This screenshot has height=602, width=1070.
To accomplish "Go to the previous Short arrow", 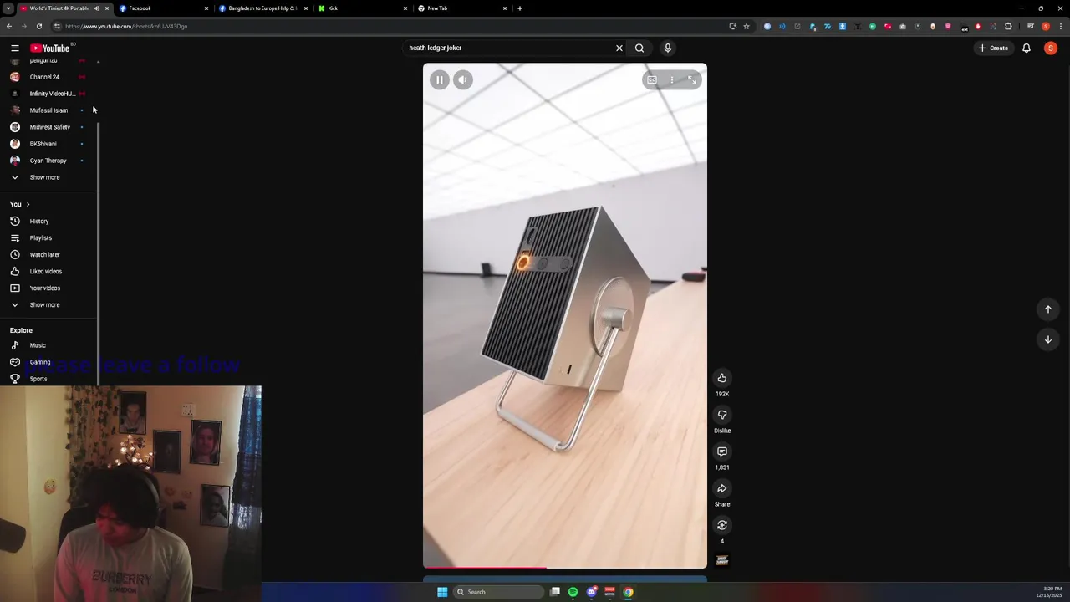I will (1047, 309).
